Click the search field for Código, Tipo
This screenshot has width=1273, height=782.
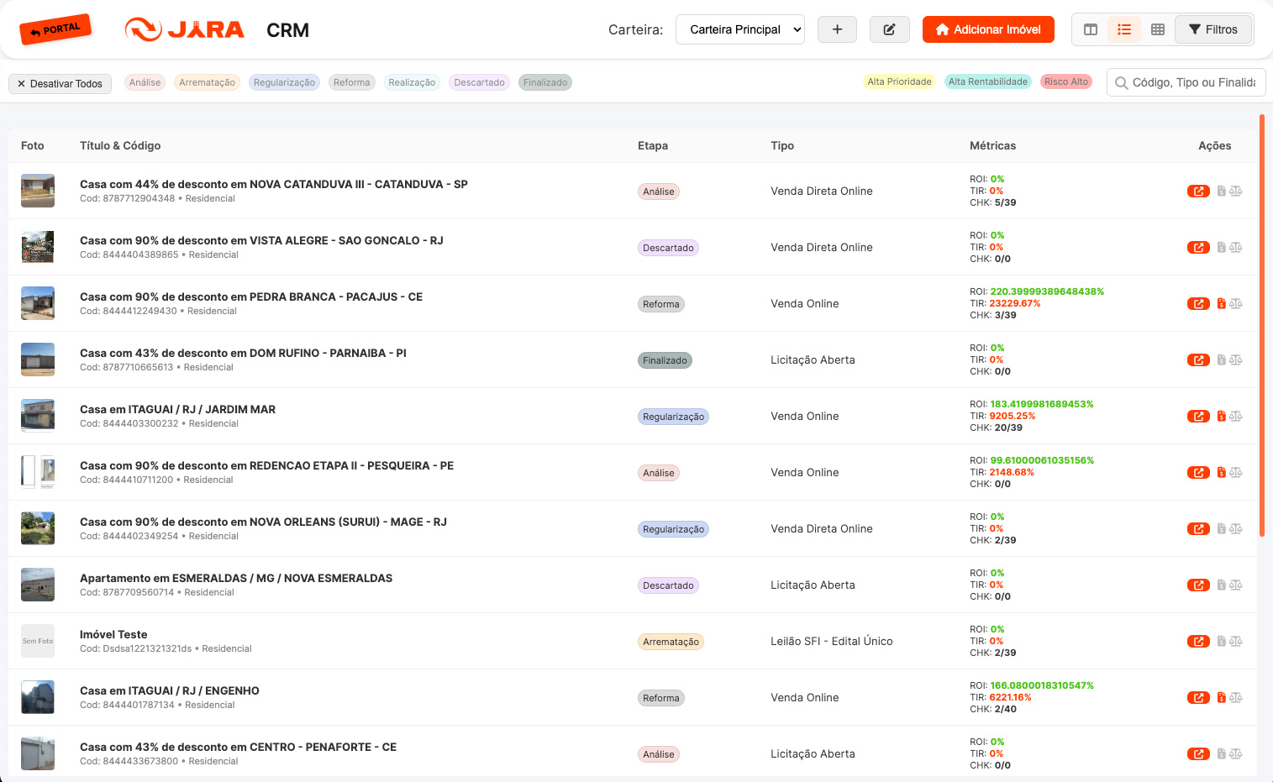point(1186,82)
